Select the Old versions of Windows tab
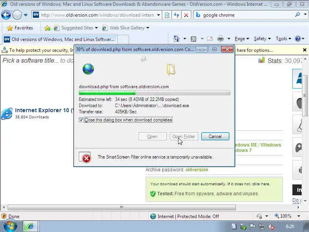The image size is (309, 232). 60,39
